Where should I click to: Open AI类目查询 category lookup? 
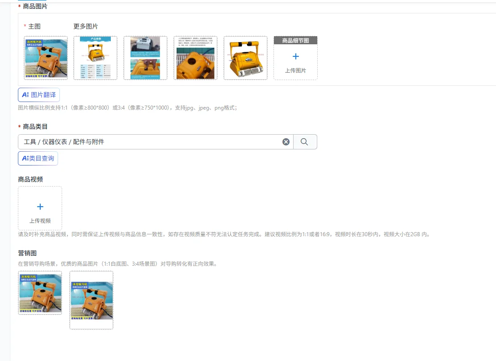point(38,158)
